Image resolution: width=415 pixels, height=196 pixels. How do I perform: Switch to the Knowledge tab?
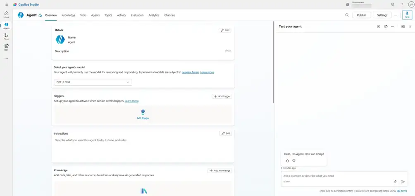pos(68,15)
